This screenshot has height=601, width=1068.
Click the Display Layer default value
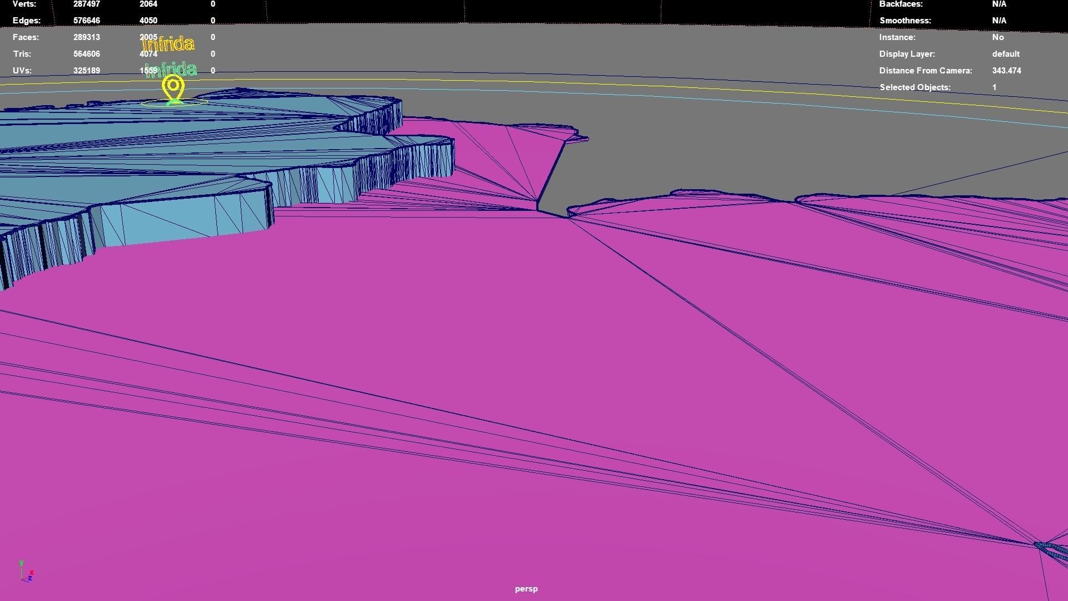click(x=1005, y=54)
